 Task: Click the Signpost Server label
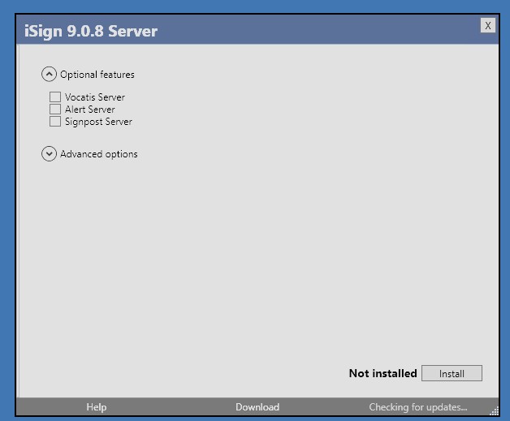[x=98, y=122]
